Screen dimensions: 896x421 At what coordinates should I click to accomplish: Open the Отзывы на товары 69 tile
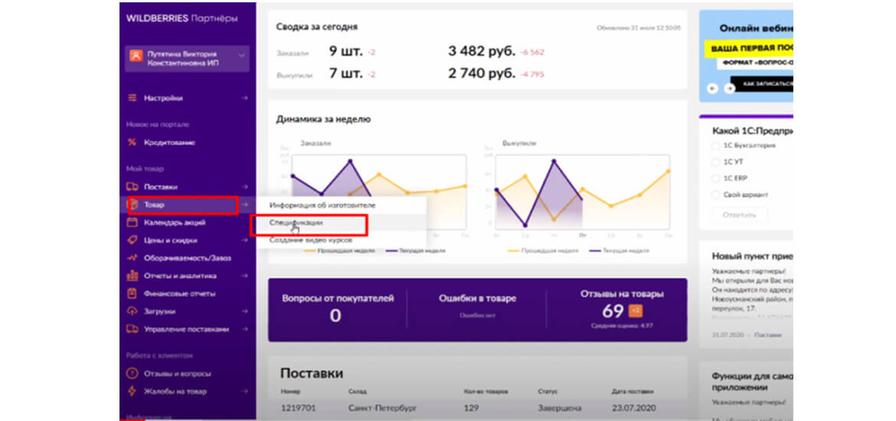(622, 309)
